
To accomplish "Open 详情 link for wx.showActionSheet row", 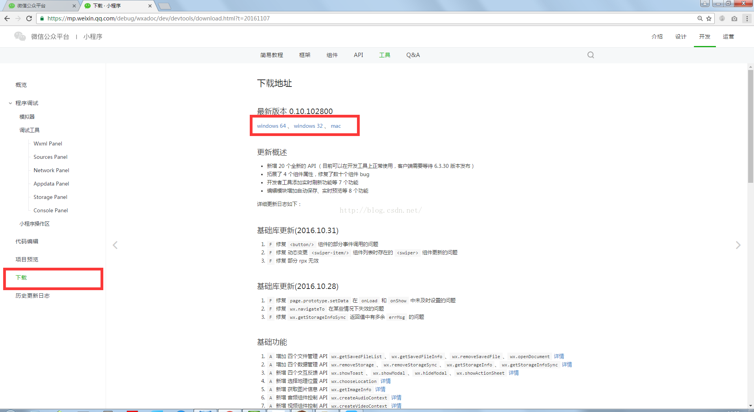I will pos(514,373).
